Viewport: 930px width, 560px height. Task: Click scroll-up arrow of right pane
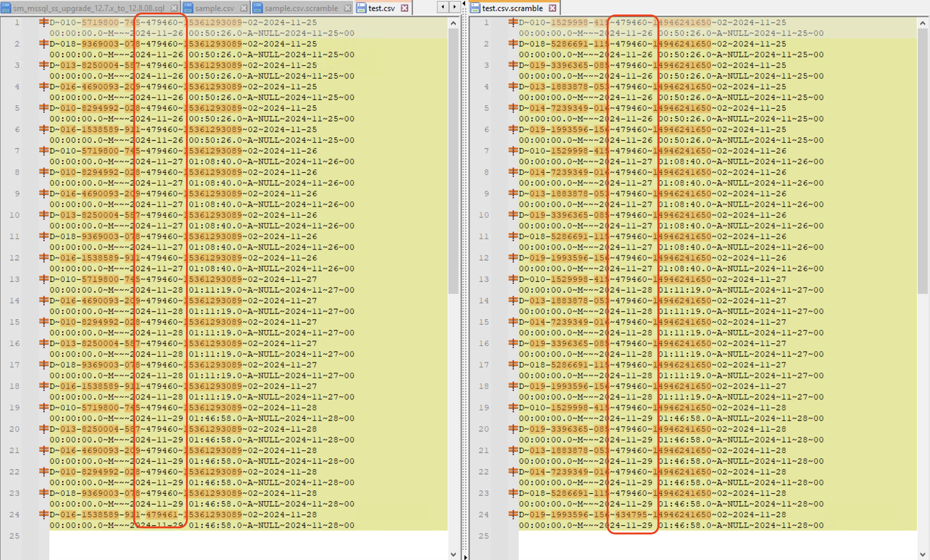tap(922, 23)
